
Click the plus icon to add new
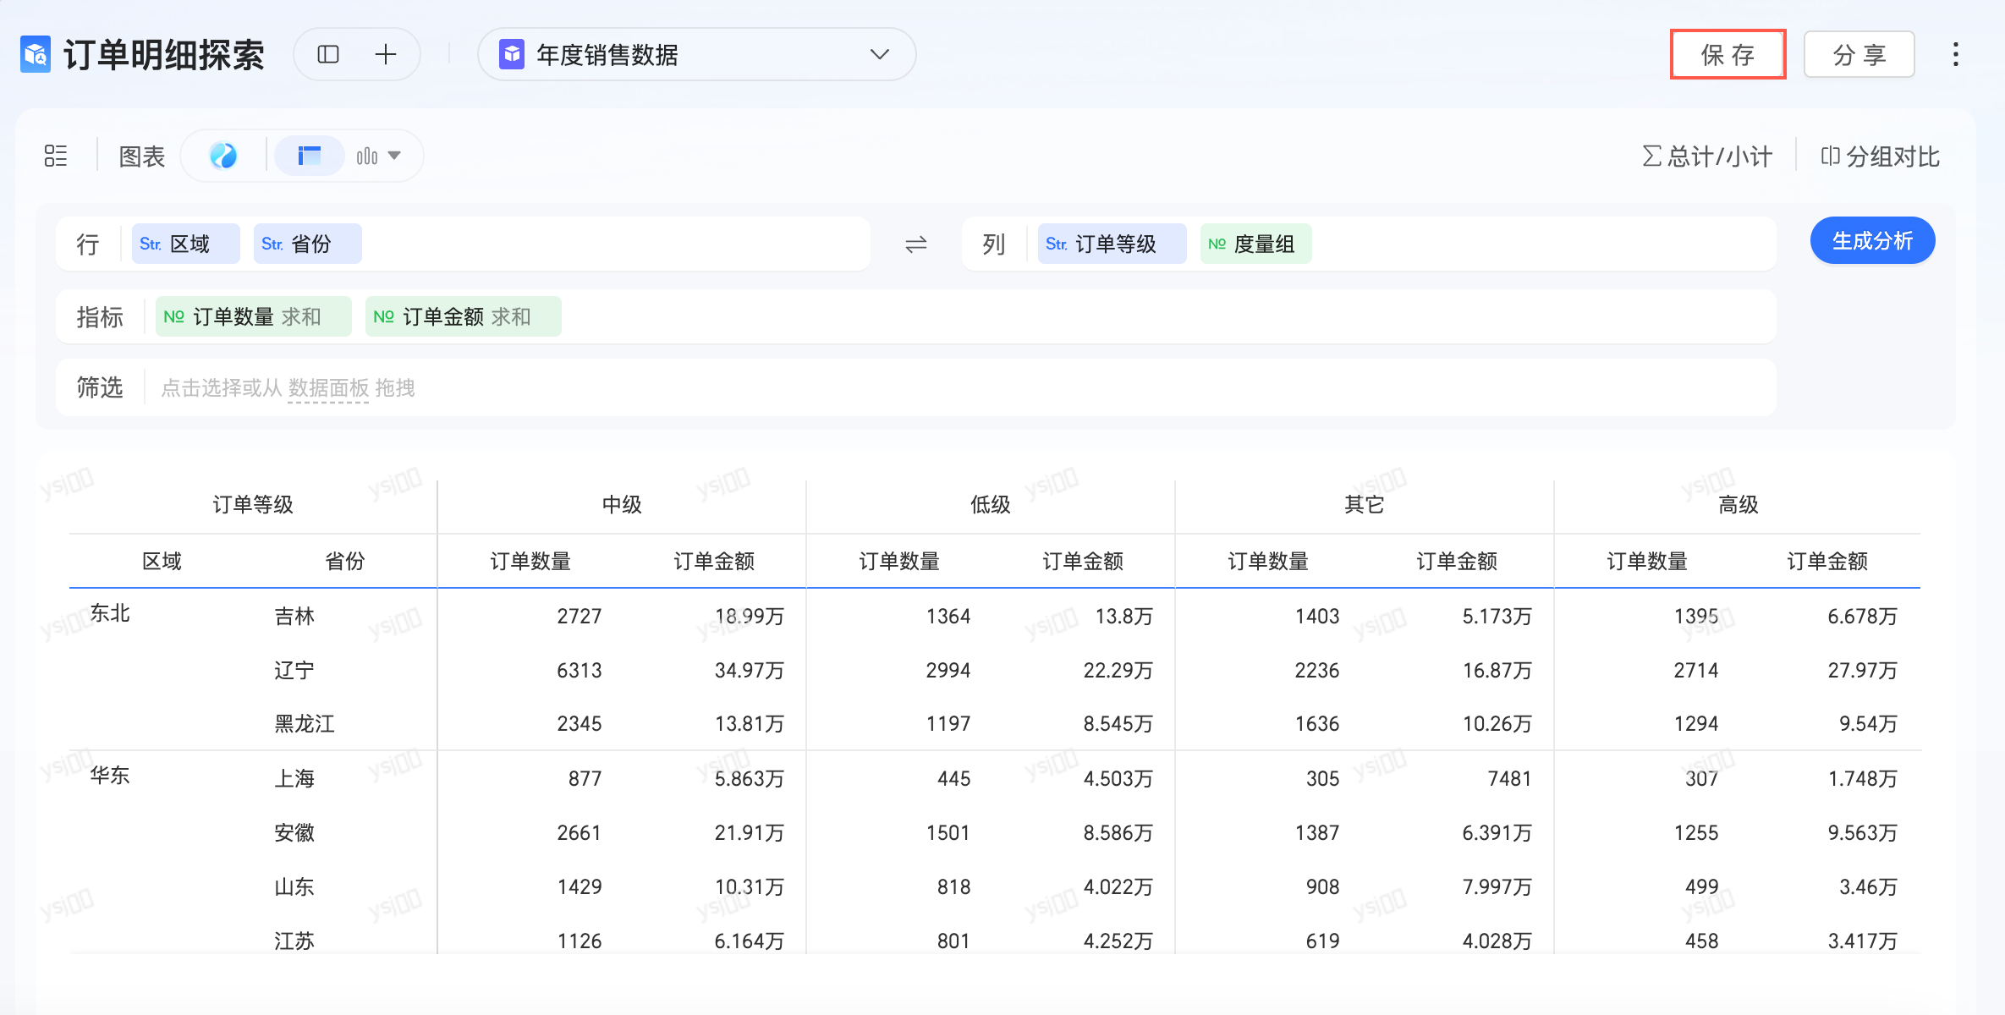(x=386, y=55)
